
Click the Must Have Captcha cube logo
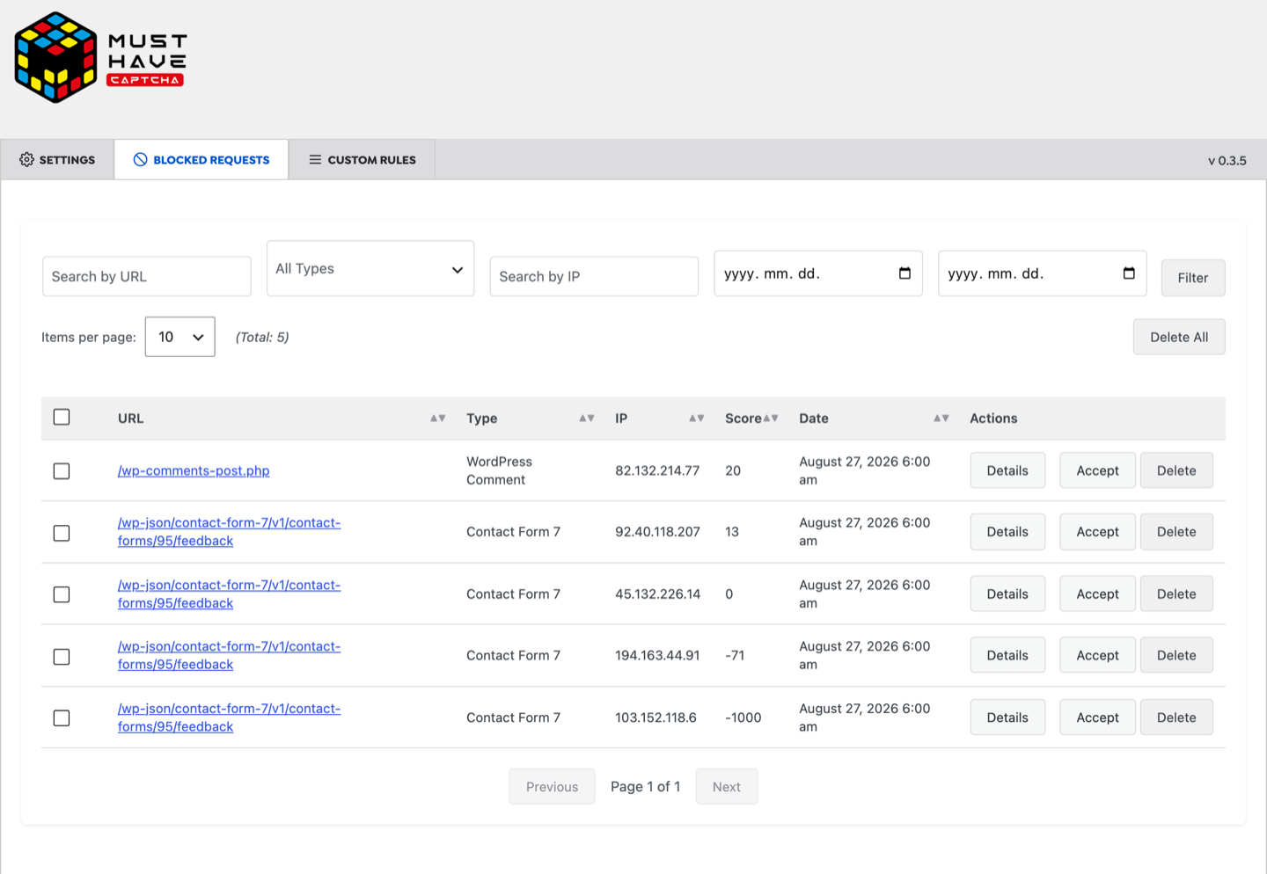tap(55, 57)
